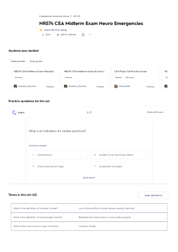Click the MPennoRN avatar on CEA Prep card
The image size is (178, 252).
[x=116, y=86]
